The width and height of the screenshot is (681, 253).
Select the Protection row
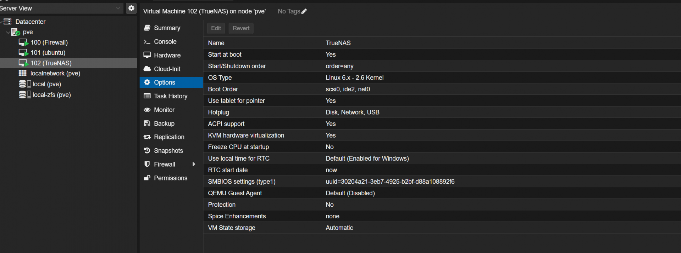(443, 205)
